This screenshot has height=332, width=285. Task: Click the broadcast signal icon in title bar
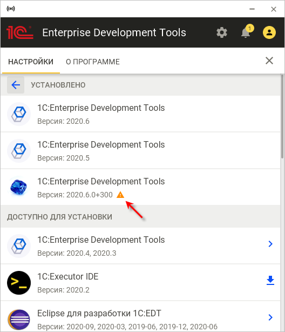(11, 9)
